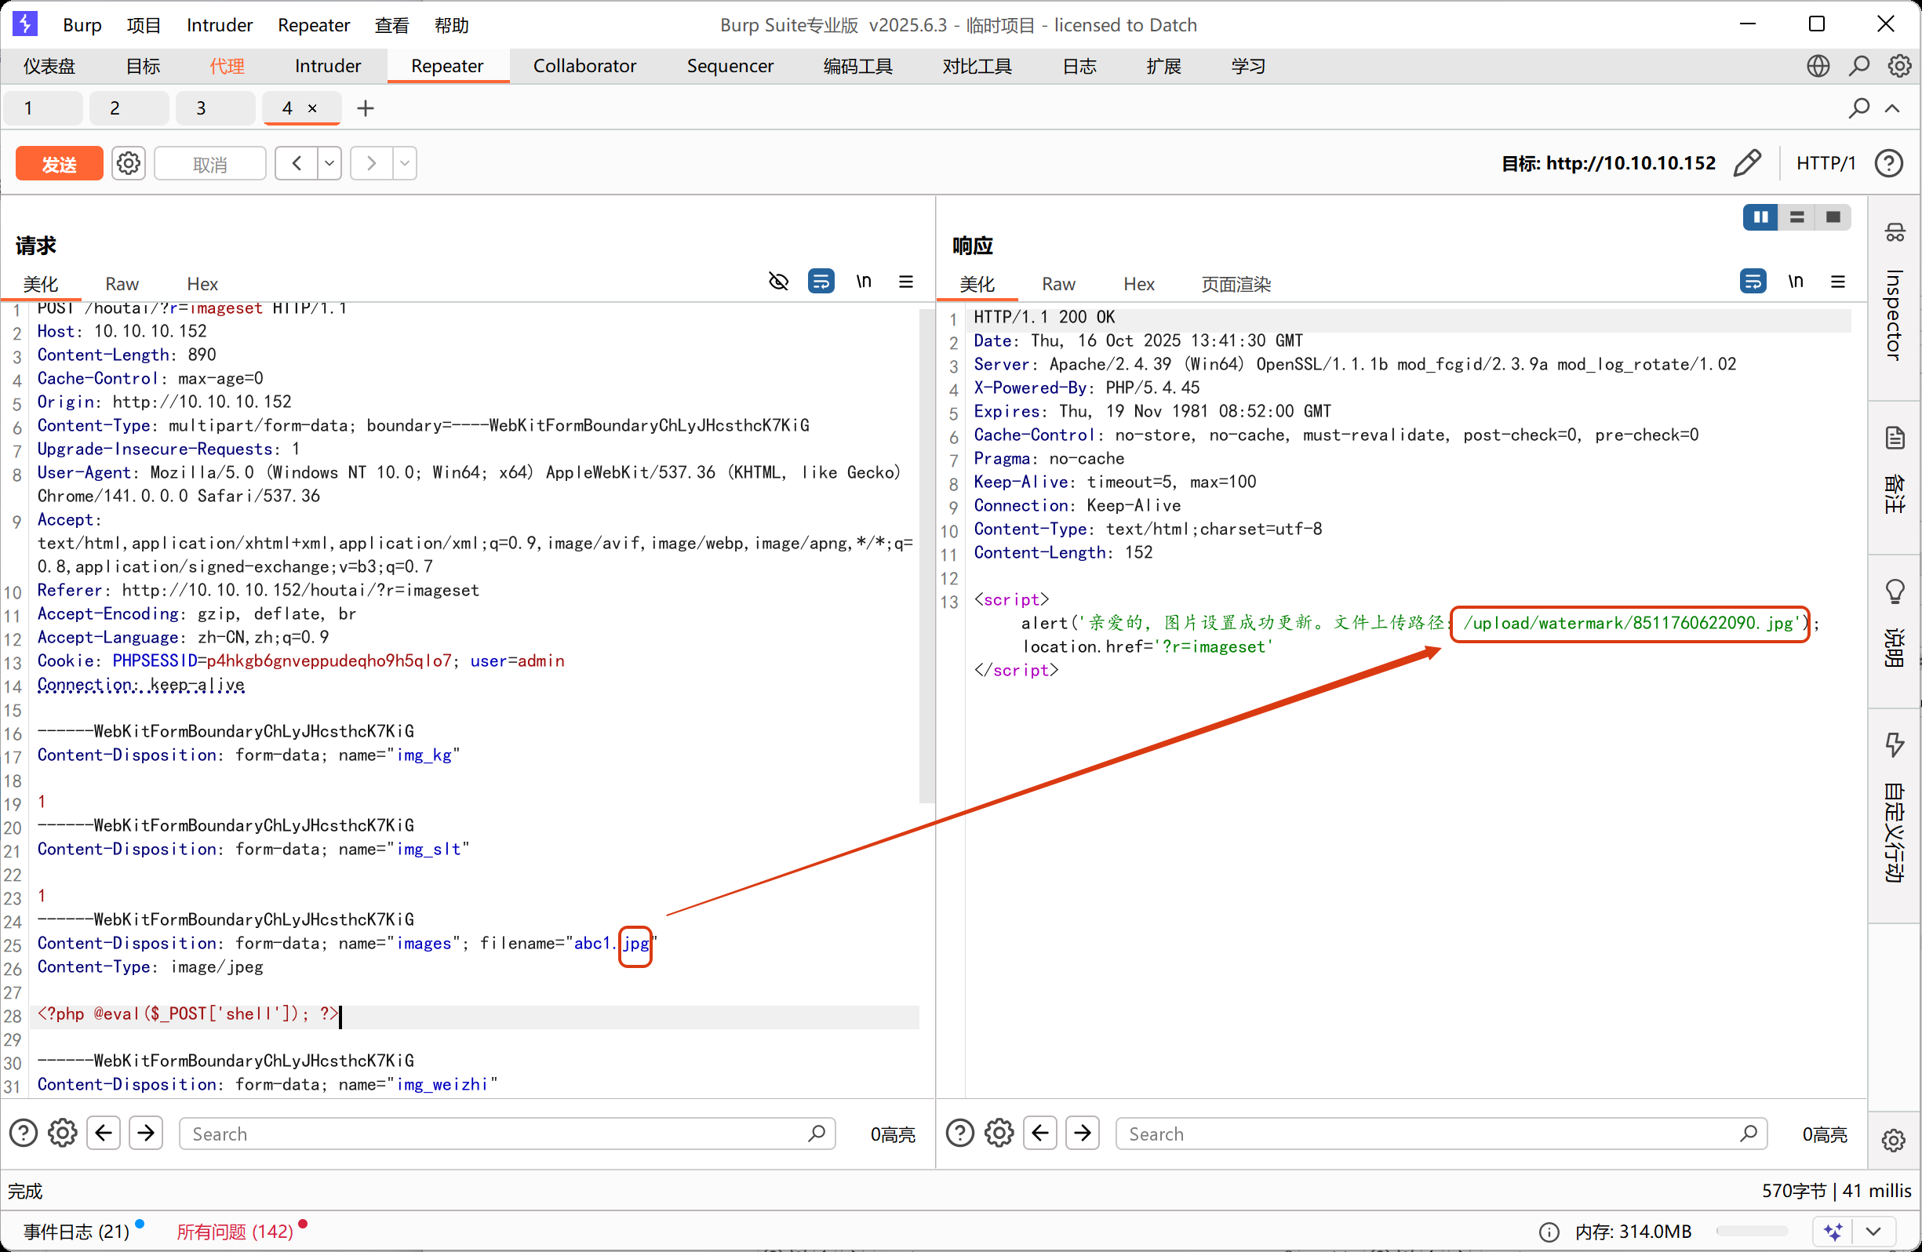The image size is (1922, 1252).
Task: Click the 发送 send button
Action: click(x=59, y=163)
